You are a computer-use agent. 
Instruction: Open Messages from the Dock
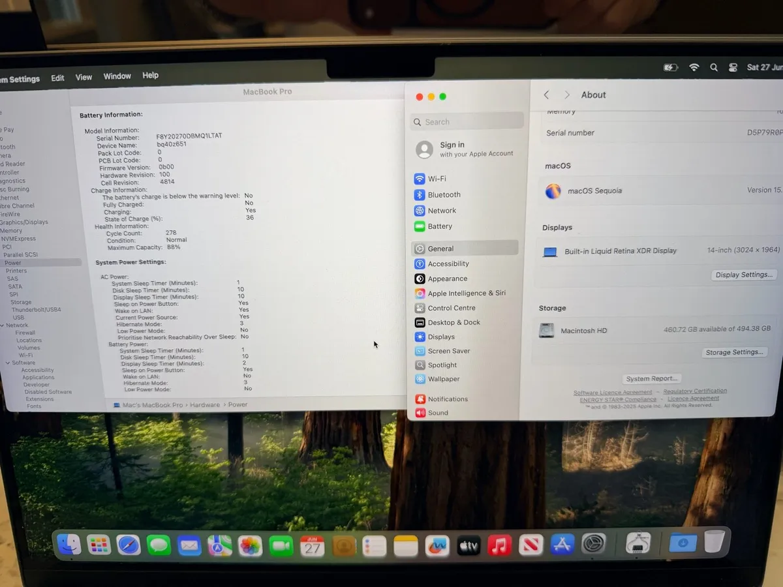[x=159, y=545]
